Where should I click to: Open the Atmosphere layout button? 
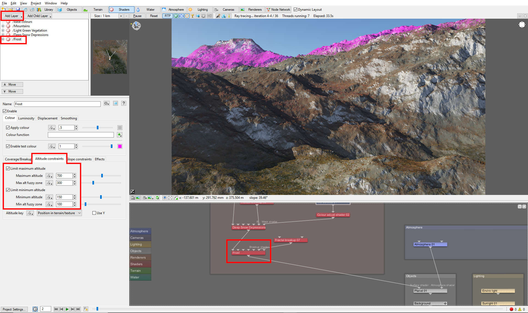[x=173, y=10]
